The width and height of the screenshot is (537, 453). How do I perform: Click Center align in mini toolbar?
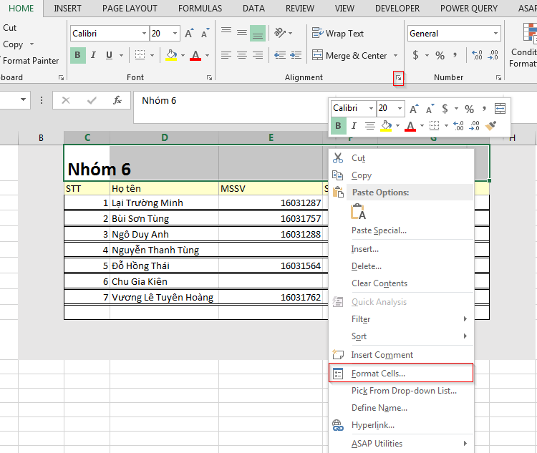(369, 126)
